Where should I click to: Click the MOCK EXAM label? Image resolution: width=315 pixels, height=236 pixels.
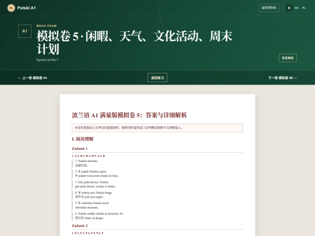point(47,26)
